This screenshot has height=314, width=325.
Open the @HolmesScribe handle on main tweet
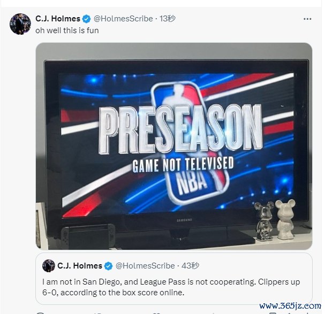[123, 19]
